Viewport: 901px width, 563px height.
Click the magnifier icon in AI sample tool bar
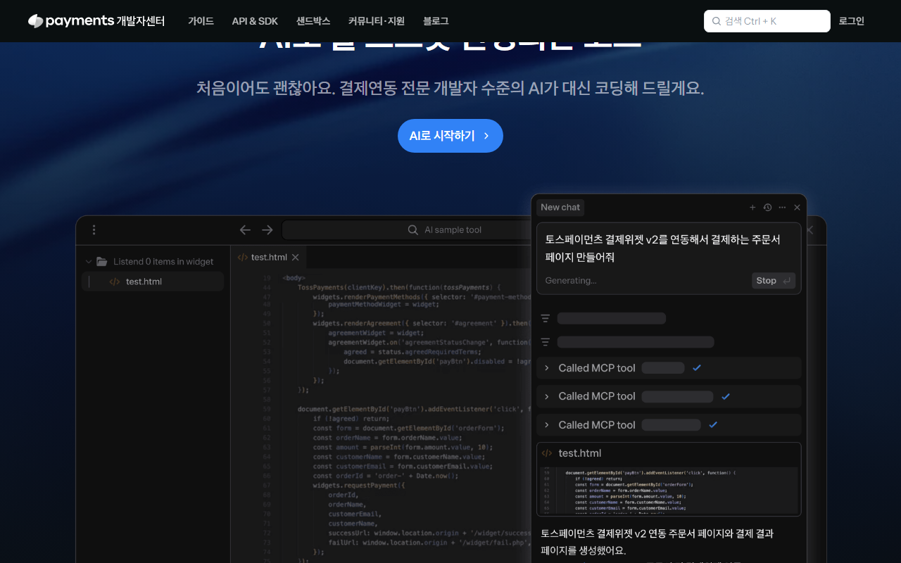413,230
